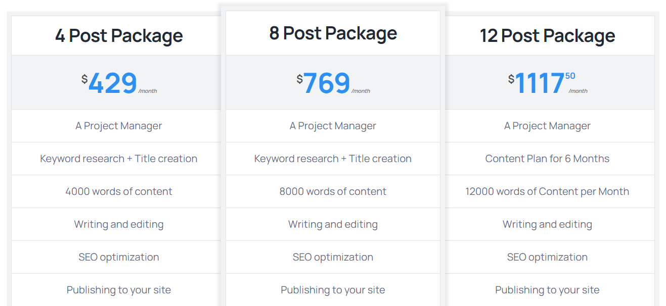Click 8000 words of content row
666x306 pixels.
tap(333, 191)
